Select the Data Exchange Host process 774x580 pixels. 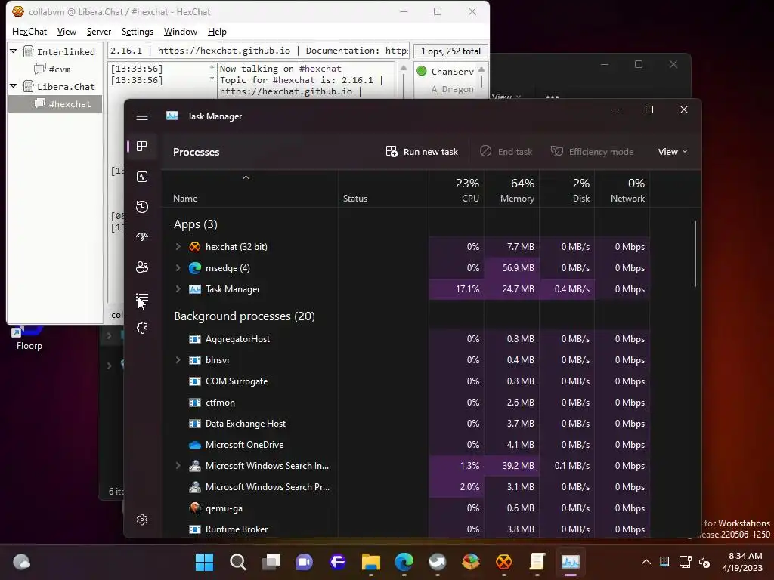coord(405,424)
